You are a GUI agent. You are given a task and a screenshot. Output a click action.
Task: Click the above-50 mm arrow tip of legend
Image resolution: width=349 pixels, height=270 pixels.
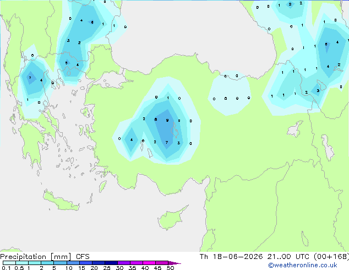[174, 263]
